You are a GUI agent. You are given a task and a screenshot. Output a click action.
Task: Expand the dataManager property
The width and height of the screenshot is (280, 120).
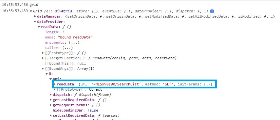click(35, 17)
